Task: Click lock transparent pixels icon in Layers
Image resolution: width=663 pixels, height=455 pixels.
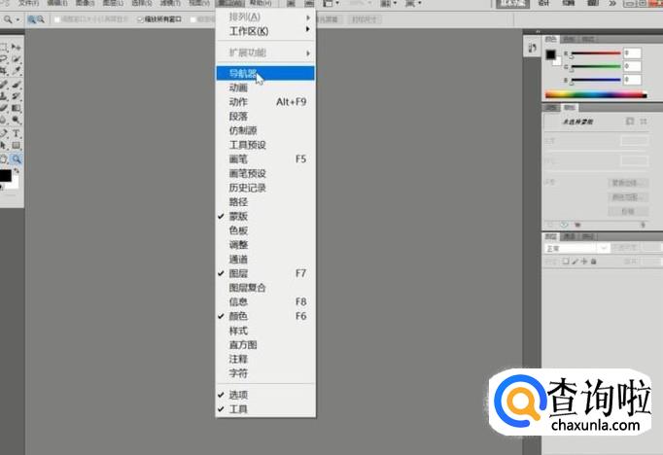Action: tap(566, 262)
